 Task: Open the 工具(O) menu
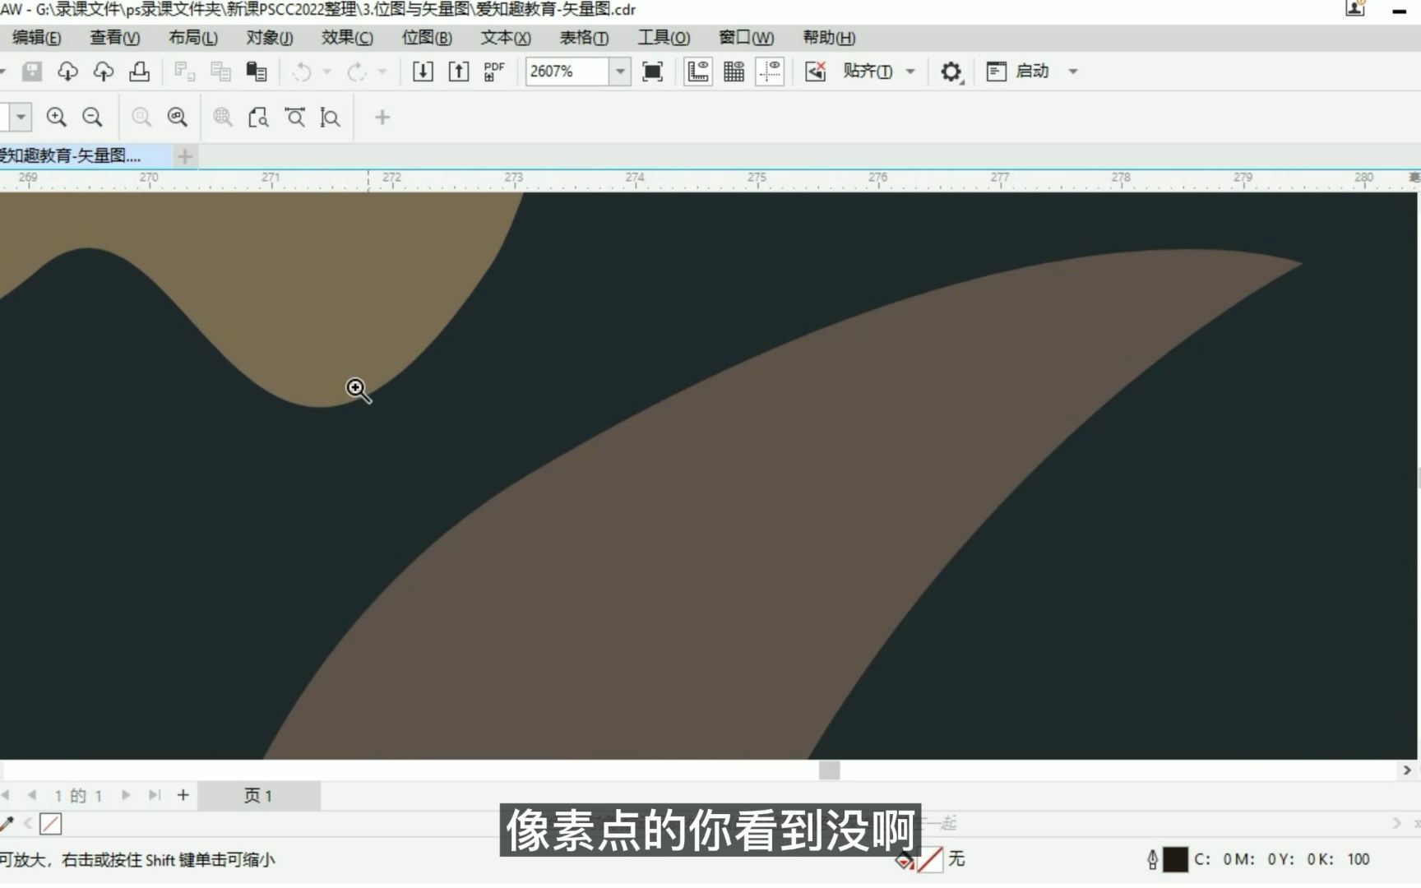pos(664,38)
